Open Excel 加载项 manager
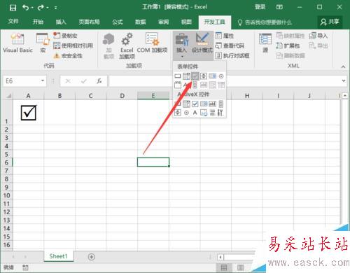Image resolution: width=350 pixels, height=273 pixels. click(x=127, y=45)
